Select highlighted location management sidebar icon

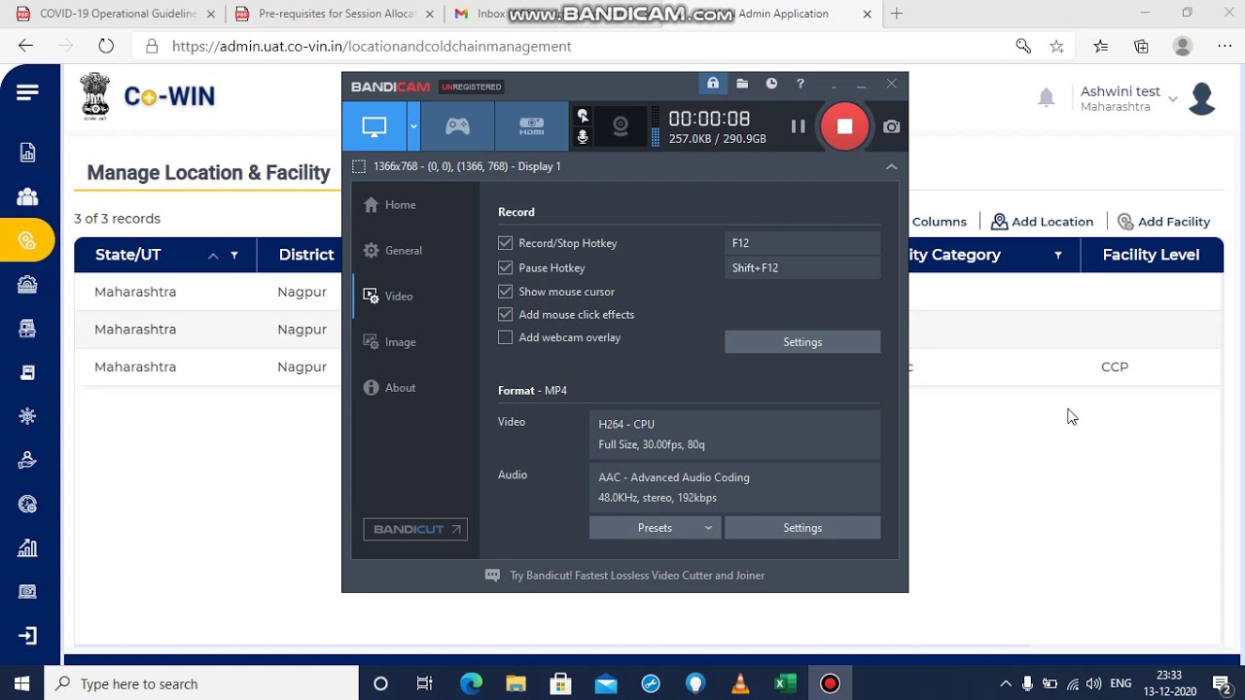(x=27, y=241)
